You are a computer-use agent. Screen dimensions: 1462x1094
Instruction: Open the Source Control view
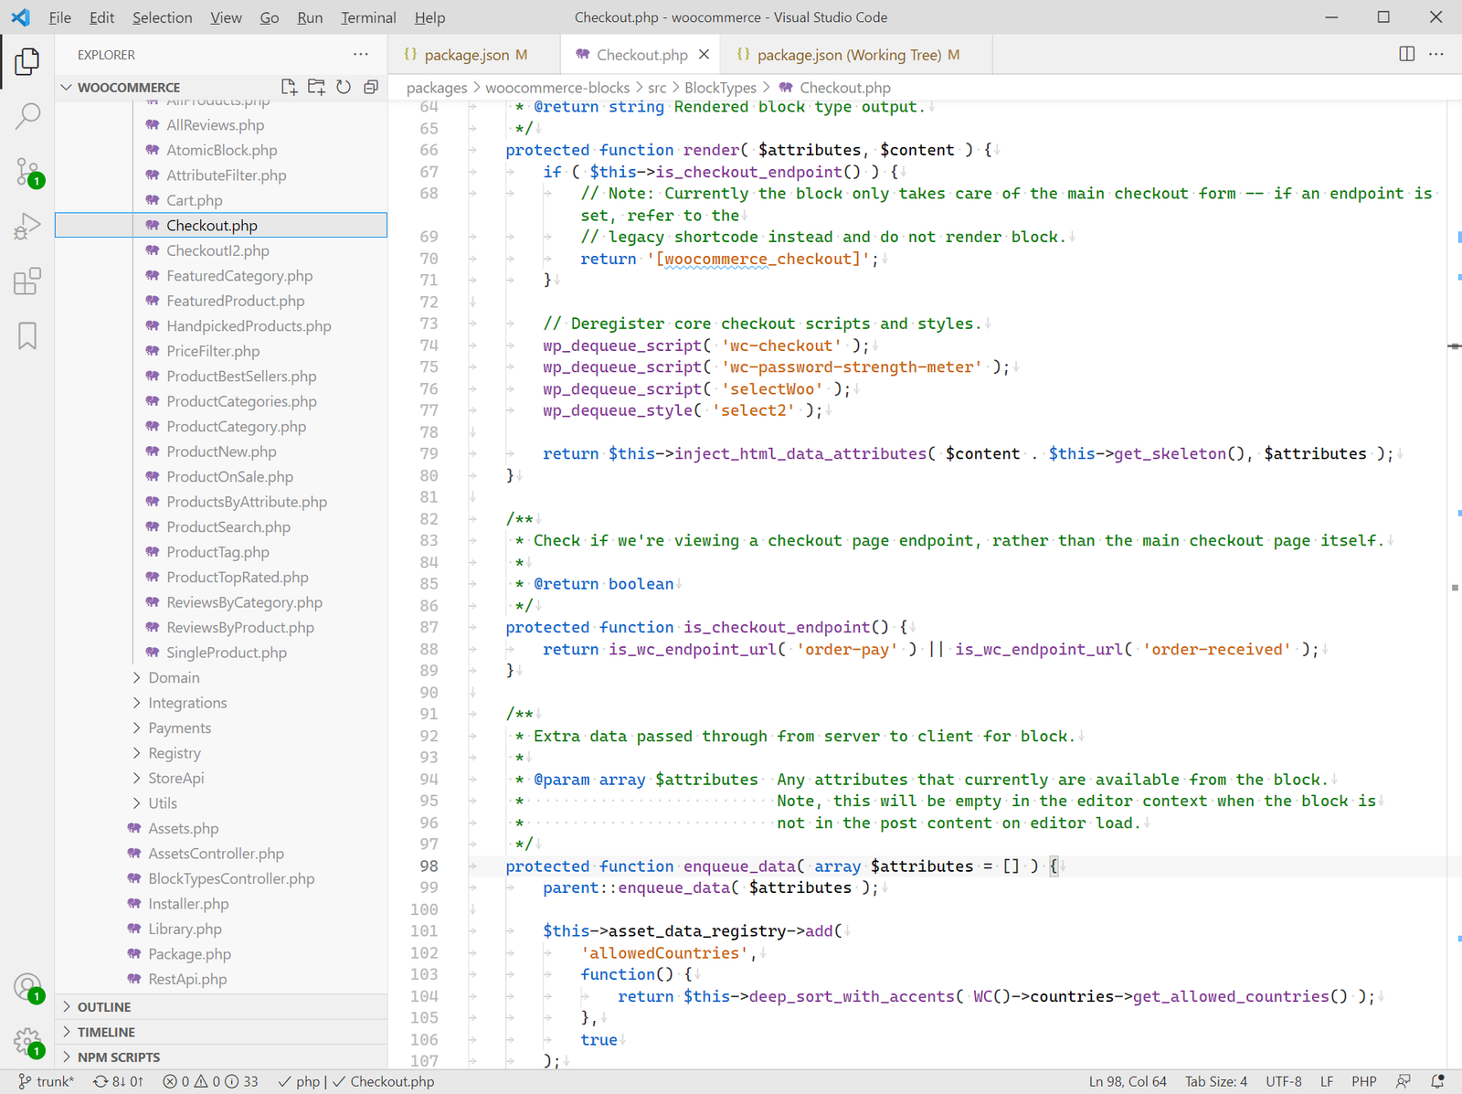click(27, 171)
